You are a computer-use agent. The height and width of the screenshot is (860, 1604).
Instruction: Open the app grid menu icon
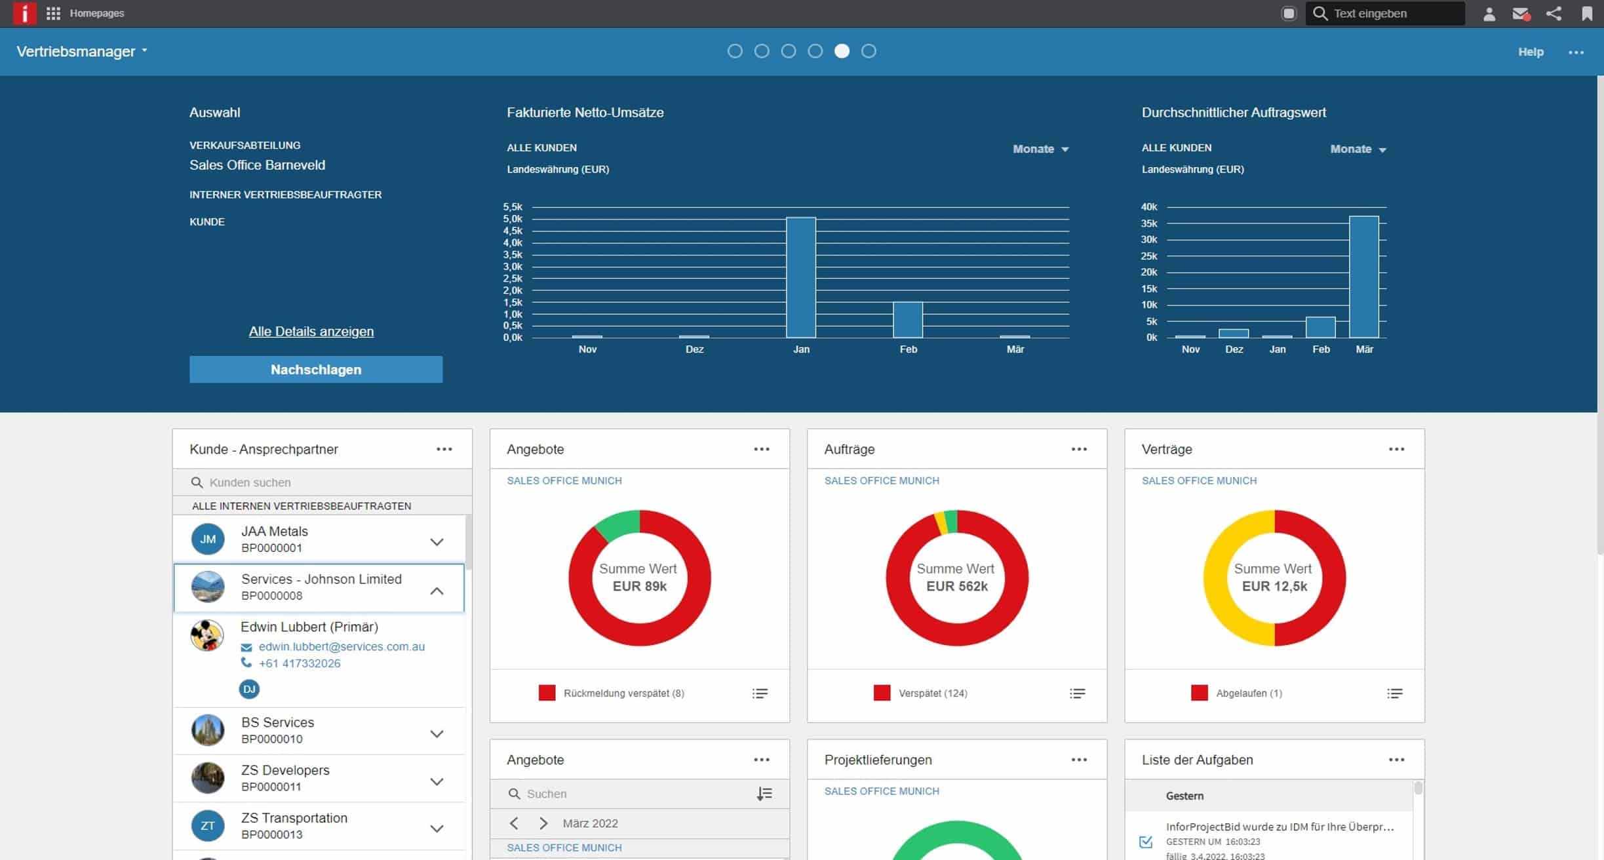[53, 13]
